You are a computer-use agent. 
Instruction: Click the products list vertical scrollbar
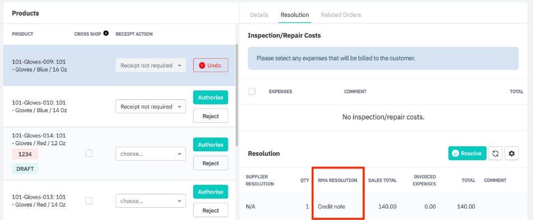coord(237,95)
